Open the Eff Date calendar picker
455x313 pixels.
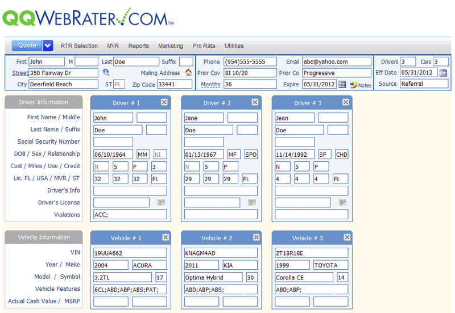click(443, 73)
